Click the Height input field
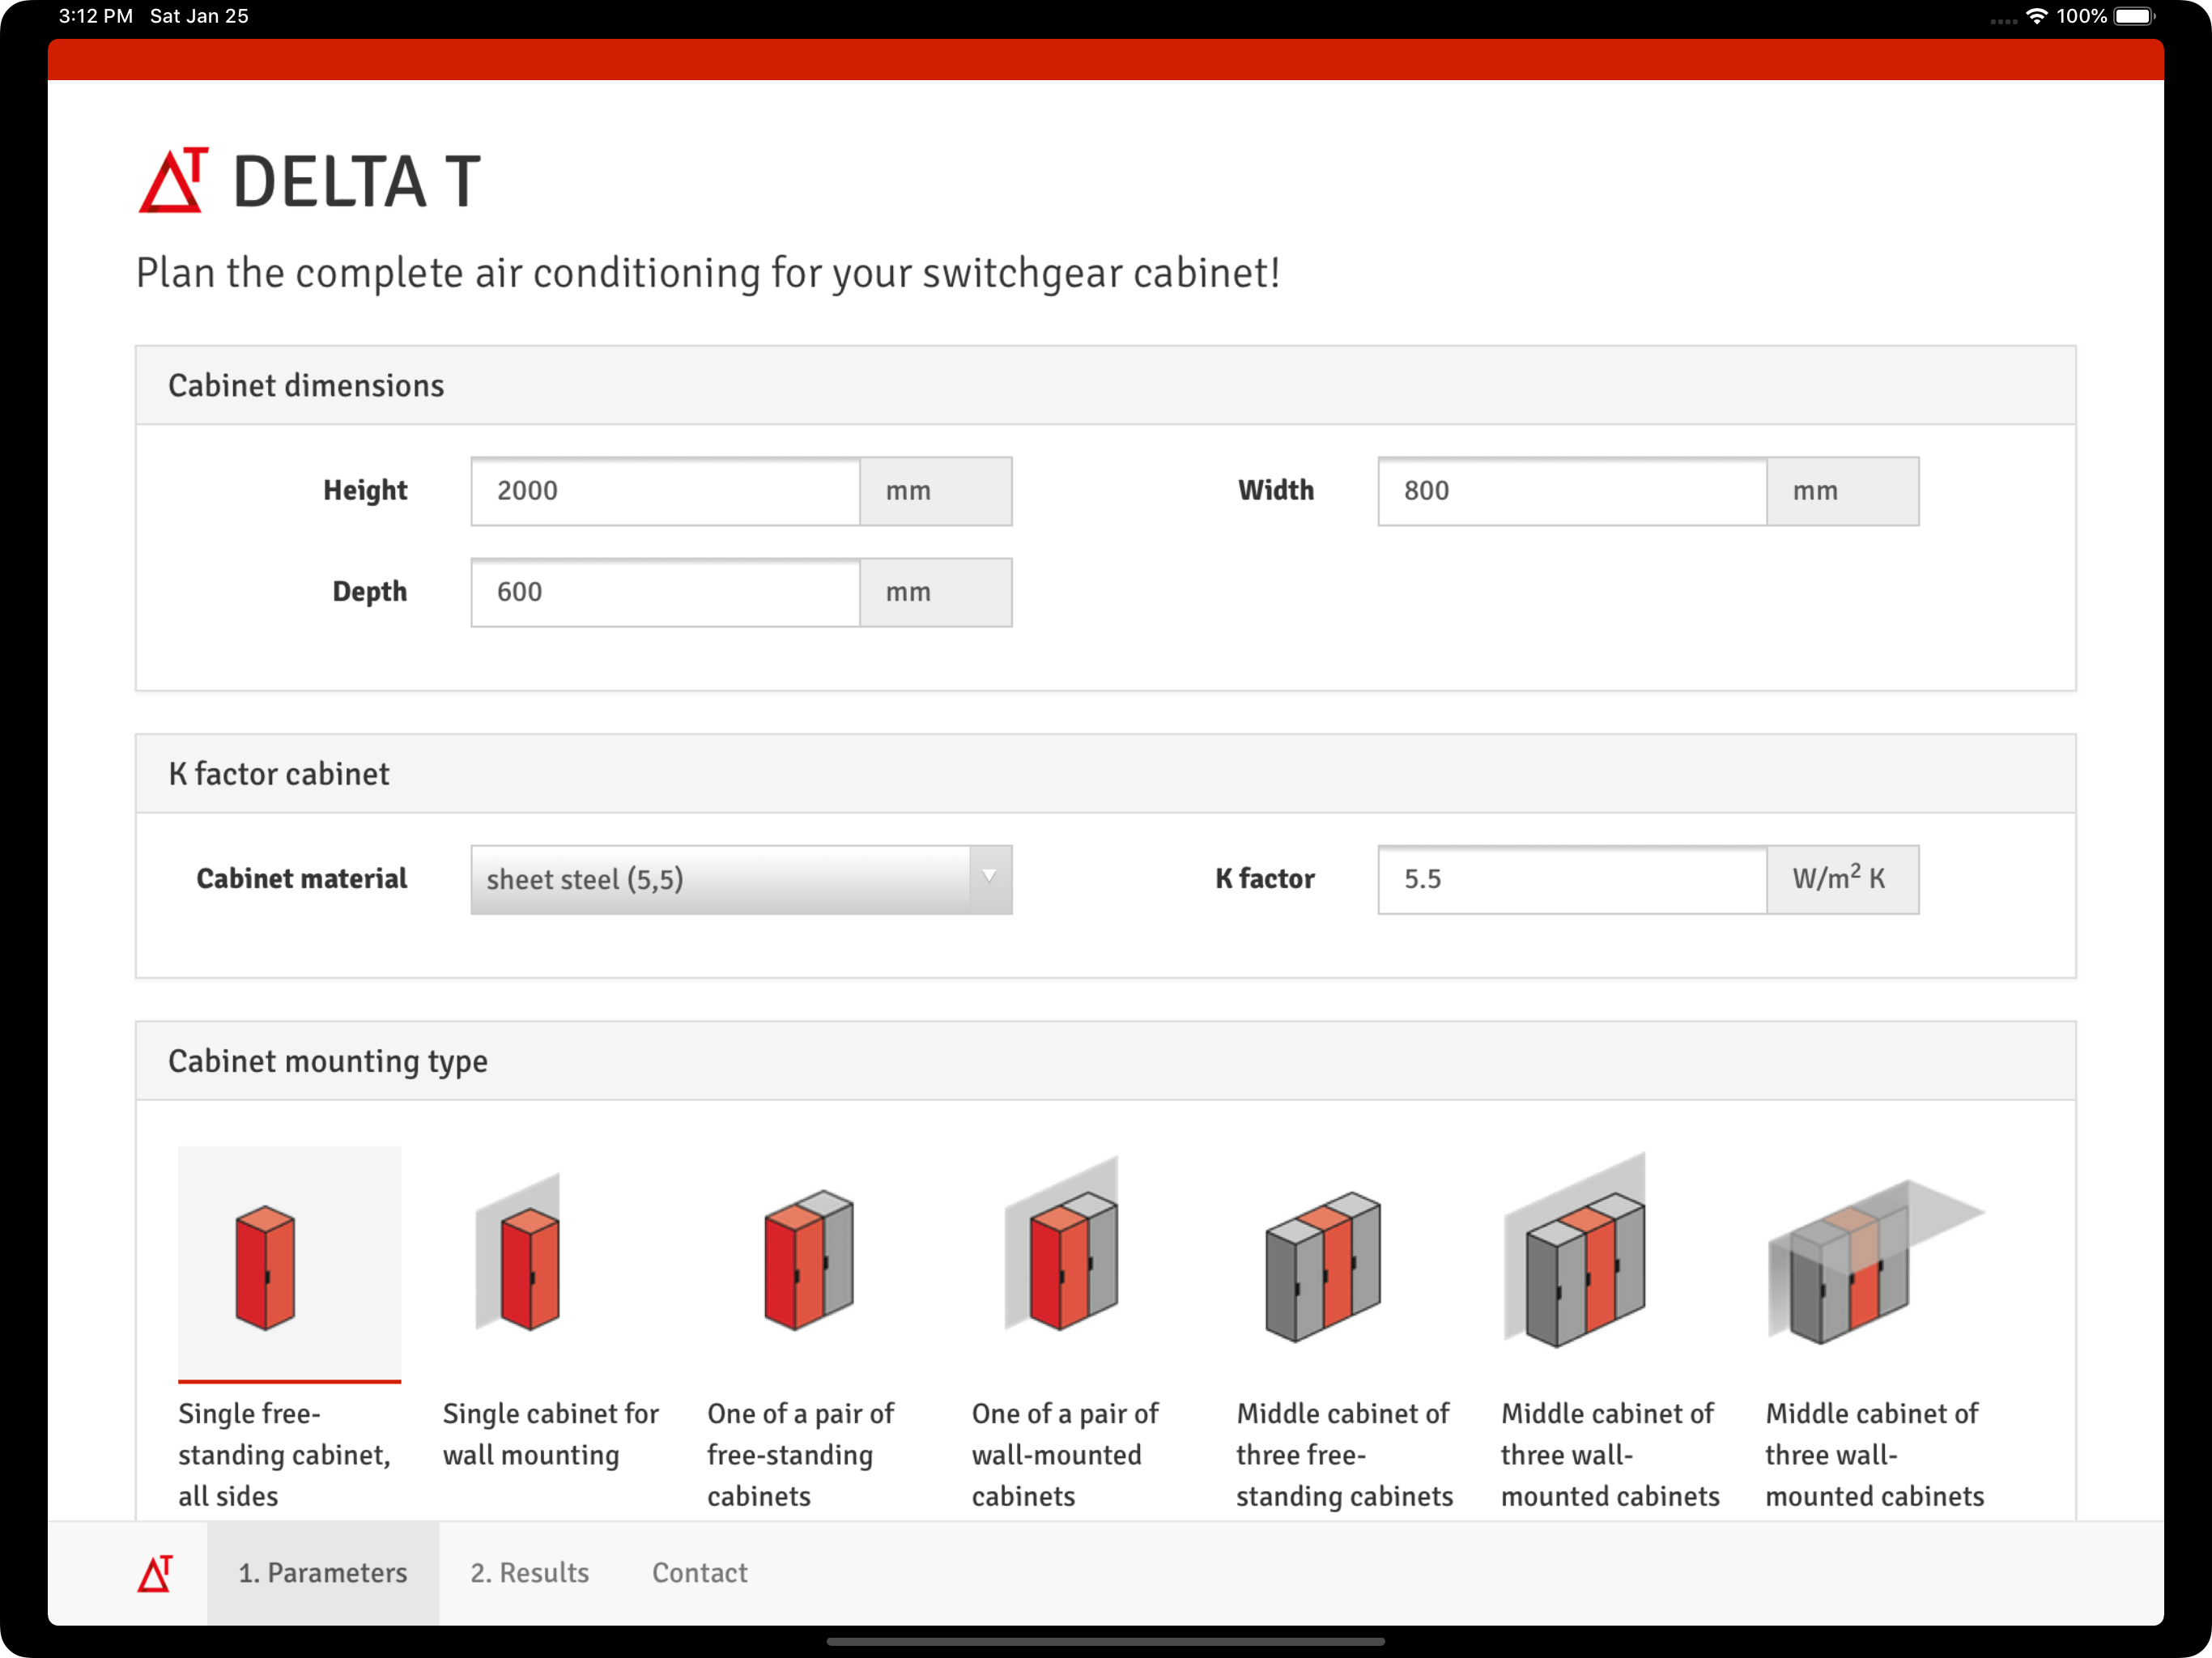 pos(665,491)
